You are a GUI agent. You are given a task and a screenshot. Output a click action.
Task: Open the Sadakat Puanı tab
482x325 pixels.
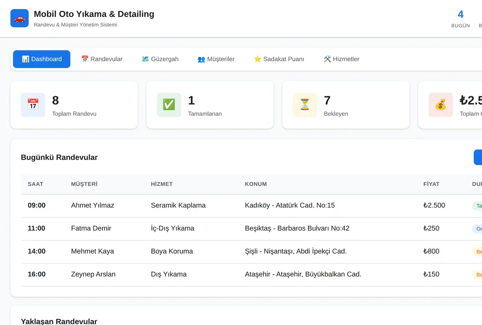(x=279, y=59)
